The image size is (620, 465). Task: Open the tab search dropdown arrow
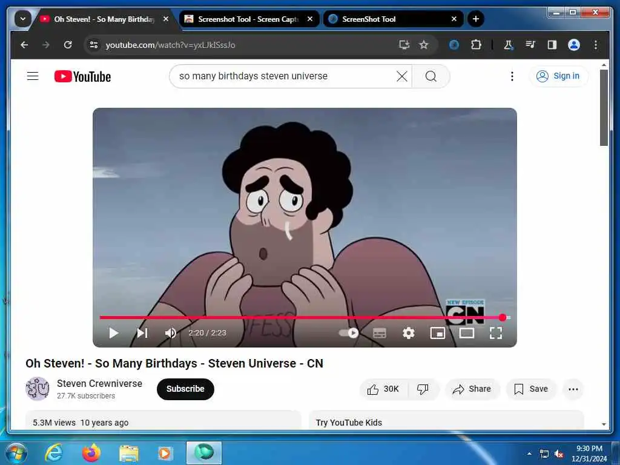tap(23, 19)
